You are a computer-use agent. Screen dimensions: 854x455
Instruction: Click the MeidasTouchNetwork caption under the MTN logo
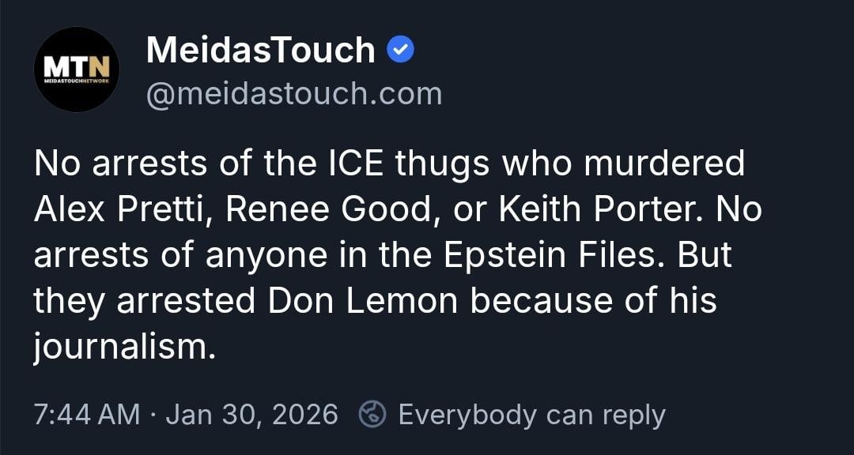coord(76,81)
